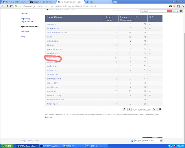Close the find bar
The width and height of the screenshot is (185, 148).
click(x=181, y=11)
